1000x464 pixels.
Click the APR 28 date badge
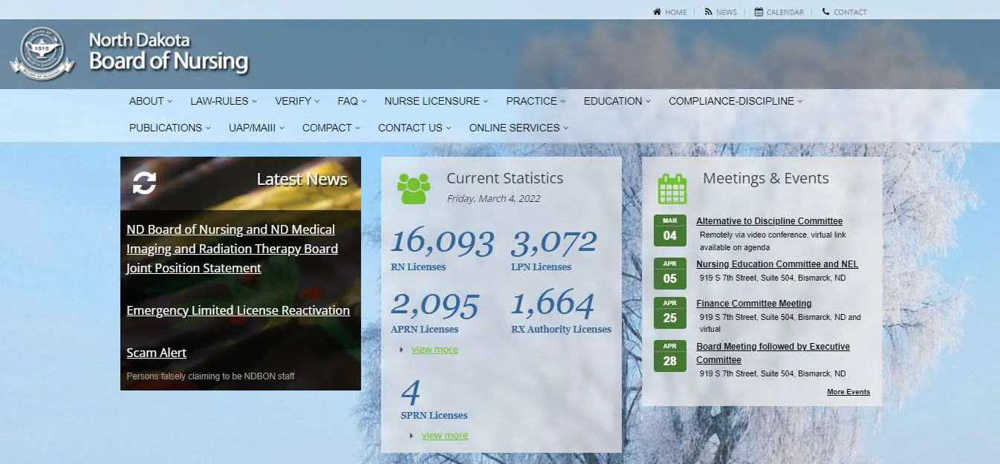(x=670, y=356)
